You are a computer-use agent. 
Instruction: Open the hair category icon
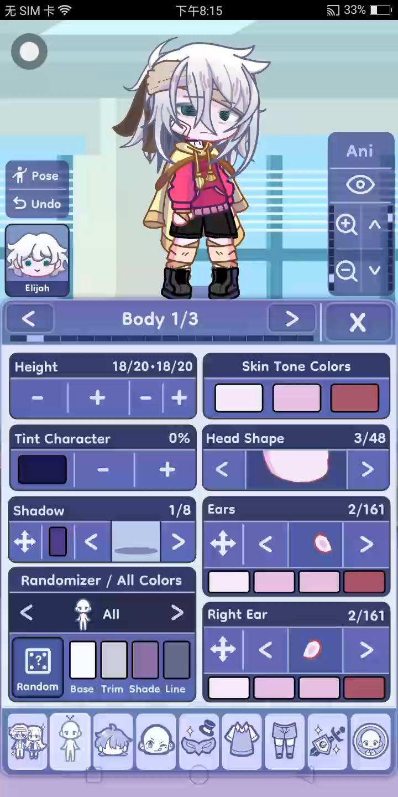[113, 741]
